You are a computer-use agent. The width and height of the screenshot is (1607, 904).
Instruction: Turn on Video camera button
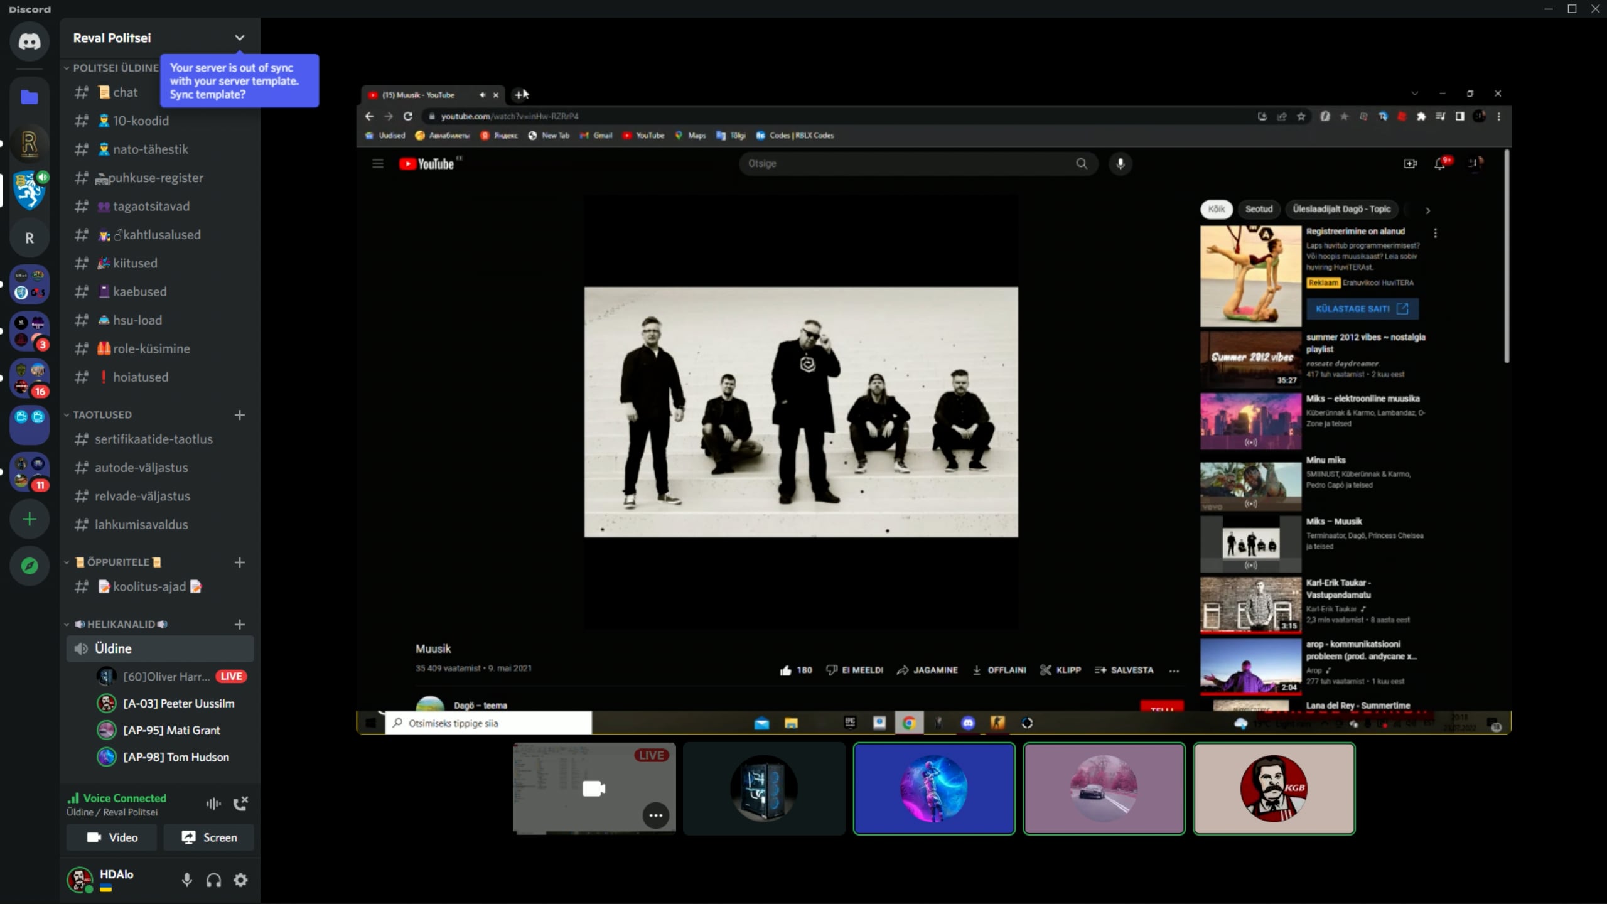pyautogui.click(x=112, y=837)
